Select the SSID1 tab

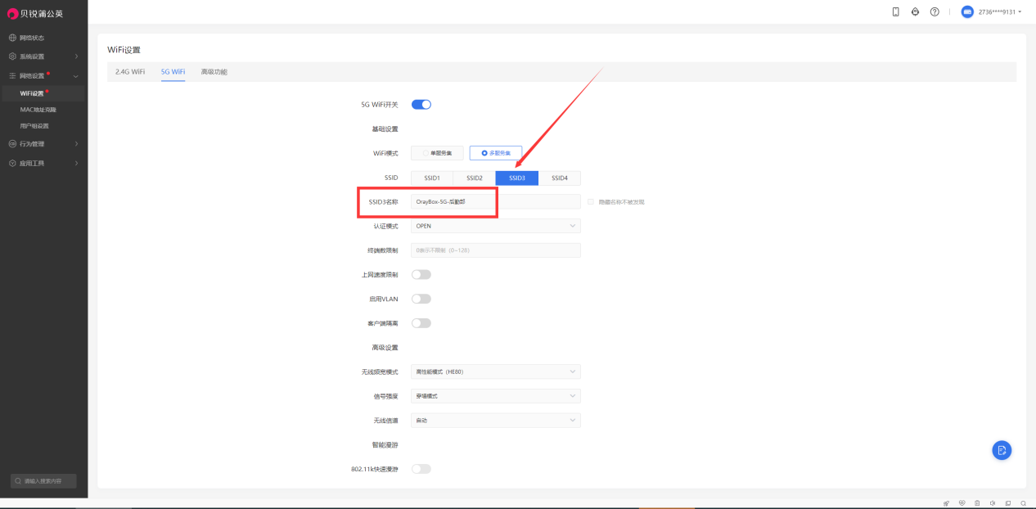(432, 178)
